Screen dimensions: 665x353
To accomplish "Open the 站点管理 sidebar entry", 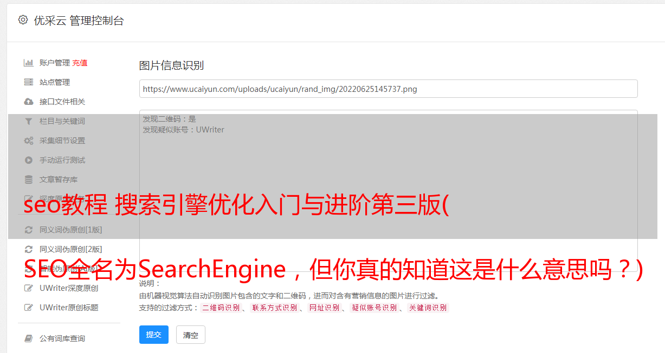I will [x=55, y=82].
